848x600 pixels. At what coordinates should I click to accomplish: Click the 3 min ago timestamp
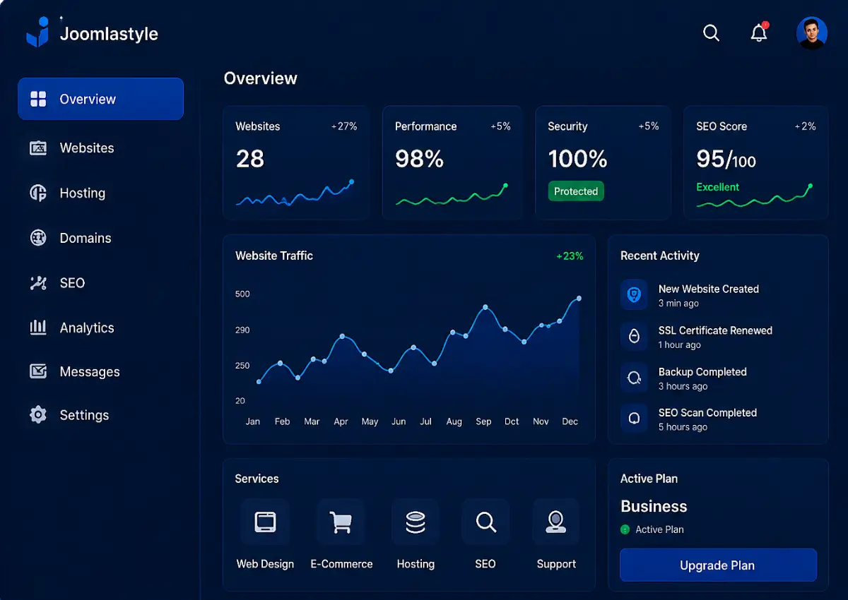tap(678, 304)
